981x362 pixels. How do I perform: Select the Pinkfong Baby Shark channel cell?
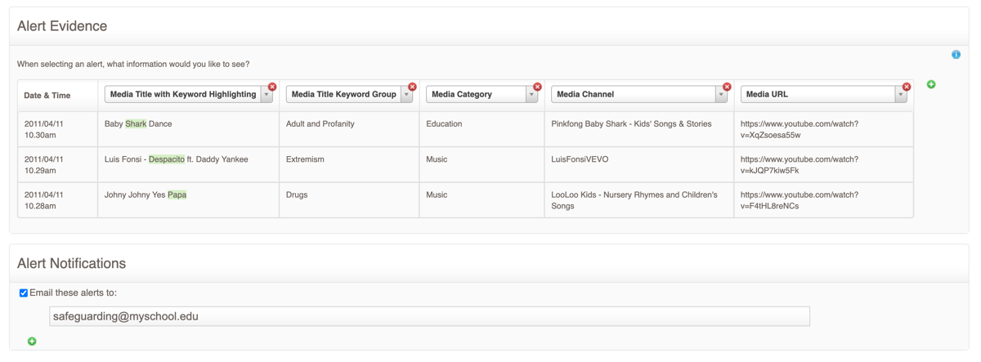[x=639, y=129]
